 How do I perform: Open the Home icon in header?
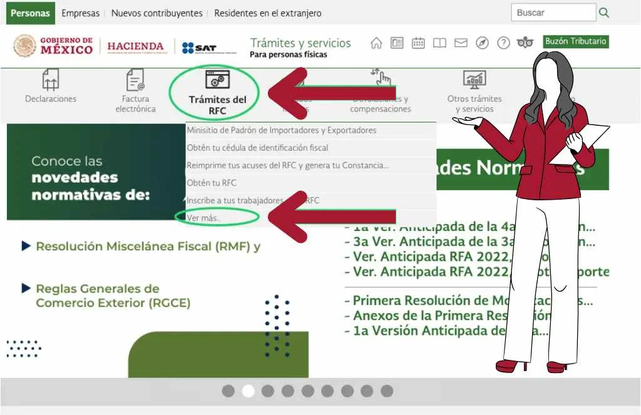376,43
